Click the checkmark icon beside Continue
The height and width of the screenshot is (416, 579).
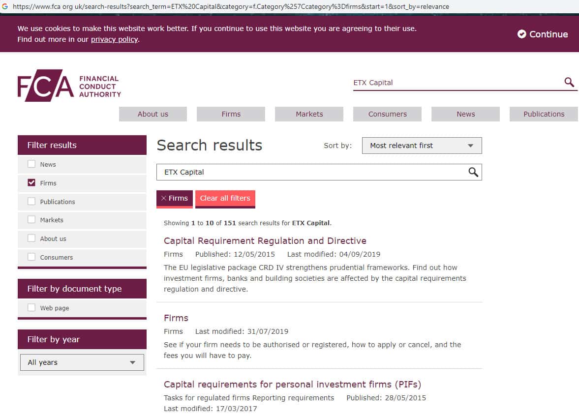point(521,34)
